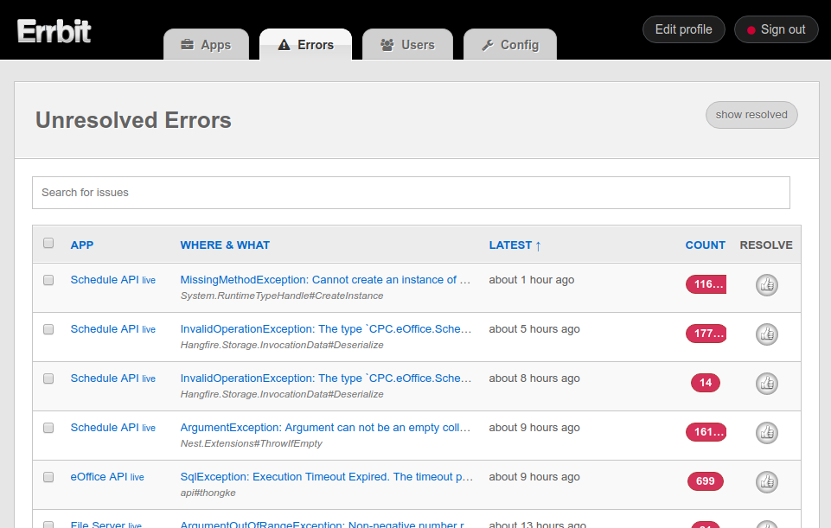The image size is (831, 528).
Task: Click the Edit profile button
Action: tap(684, 29)
